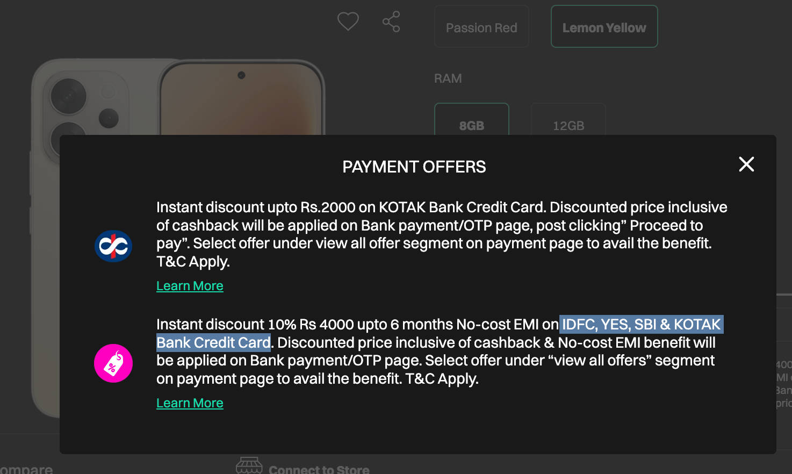The width and height of the screenshot is (792, 474).
Task: Click the Connect to Store label
Action: [319, 469]
